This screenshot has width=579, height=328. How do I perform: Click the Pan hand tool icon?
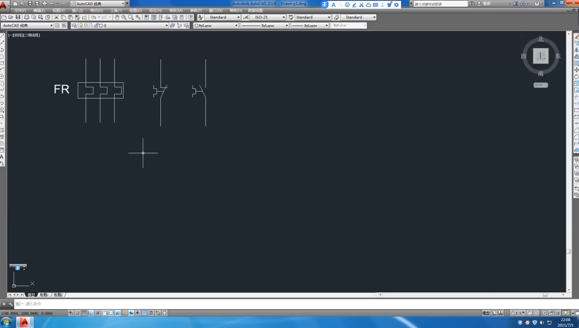[x=117, y=17]
